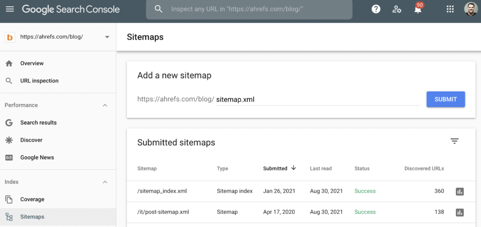The image size is (481, 227).
Task: Focus the Inspect any URL search bar
Action: point(249,9)
